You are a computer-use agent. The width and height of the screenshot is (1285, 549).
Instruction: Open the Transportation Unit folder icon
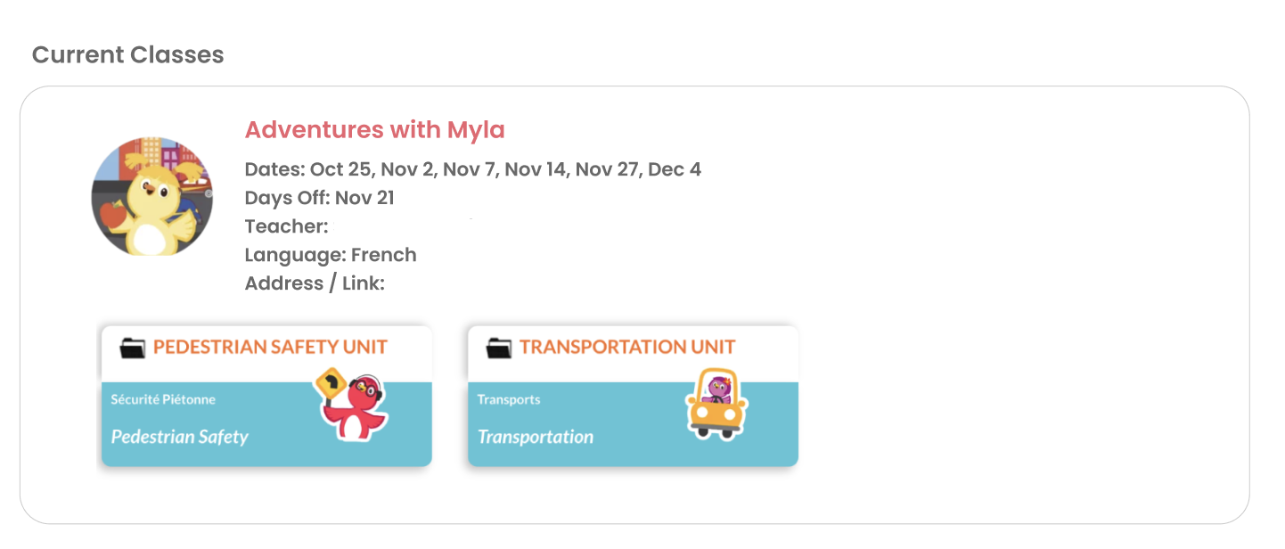tap(499, 348)
